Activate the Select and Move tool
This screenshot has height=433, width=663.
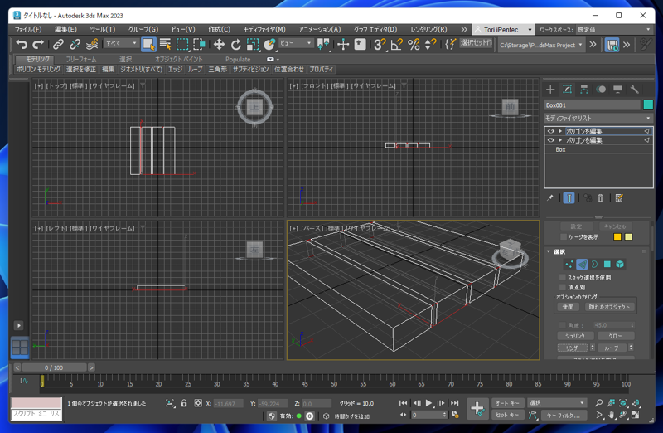point(219,44)
